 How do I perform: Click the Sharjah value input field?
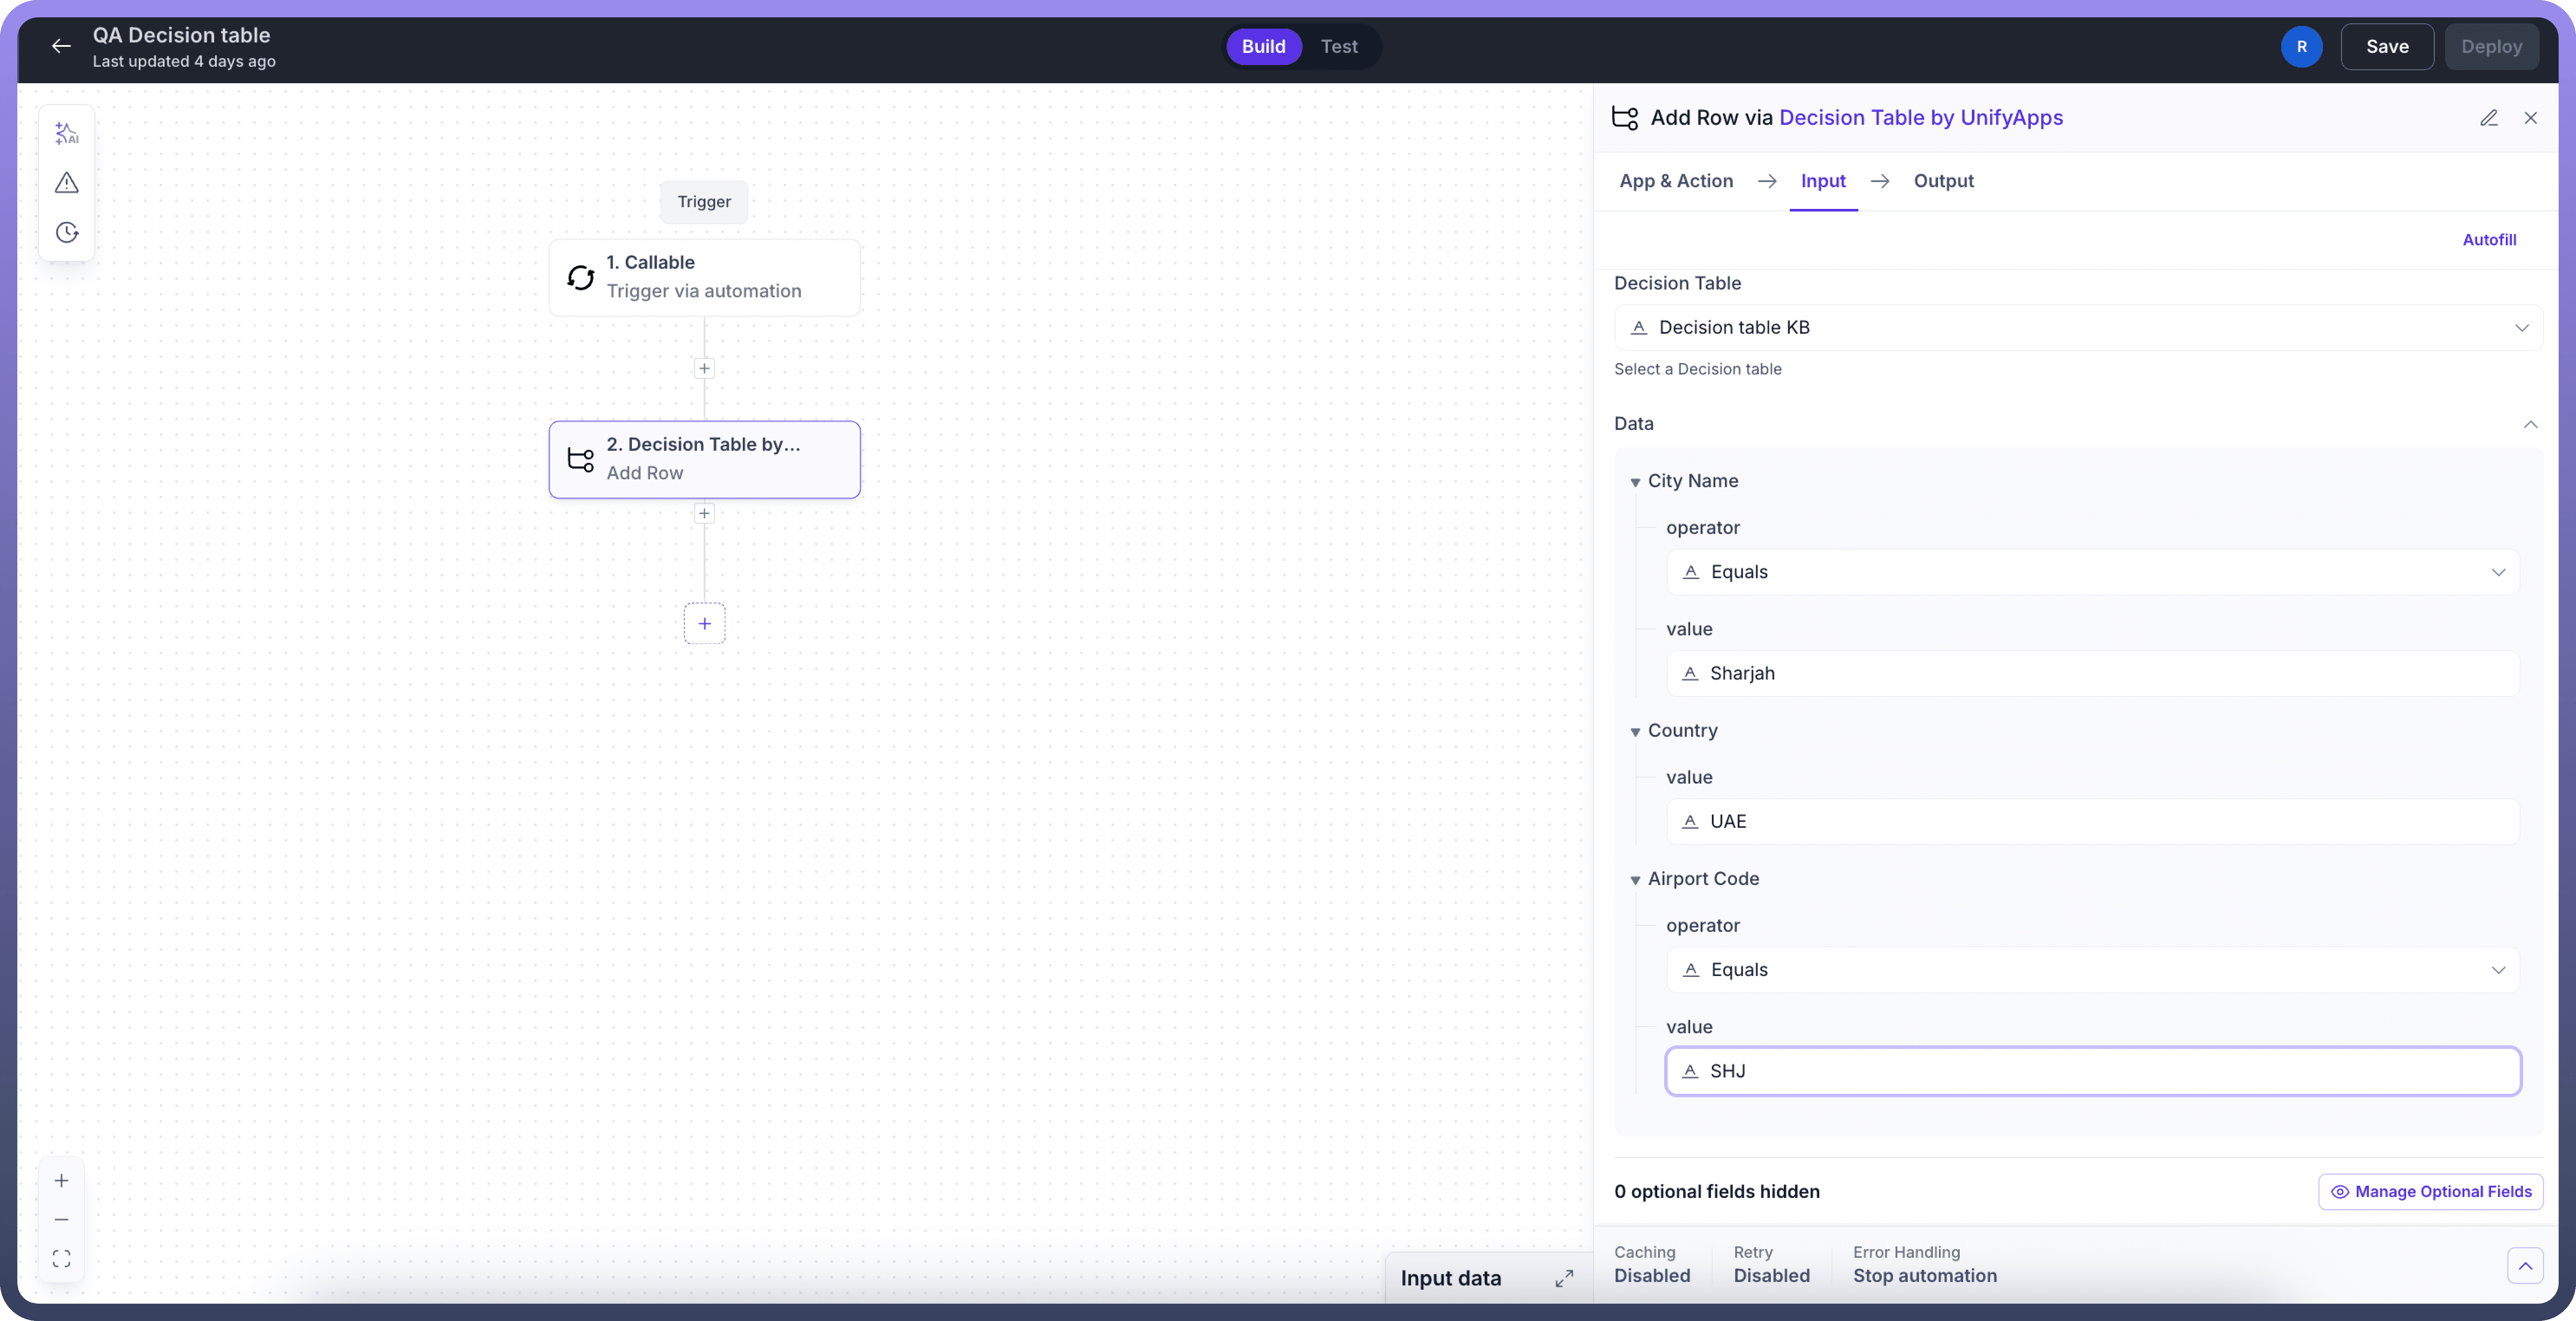click(2092, 673)
